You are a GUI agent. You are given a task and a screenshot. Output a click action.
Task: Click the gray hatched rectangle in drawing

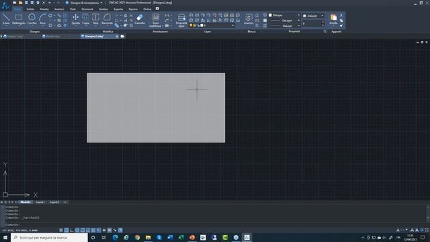tap(156, 108)
